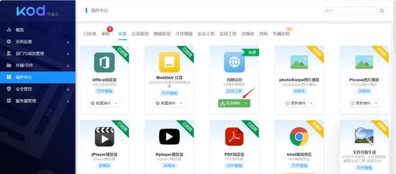The width and height of the screenshot is (396, 174).
Task: Click the gear icon beside 系统设置
Action: tap(9, 42)
